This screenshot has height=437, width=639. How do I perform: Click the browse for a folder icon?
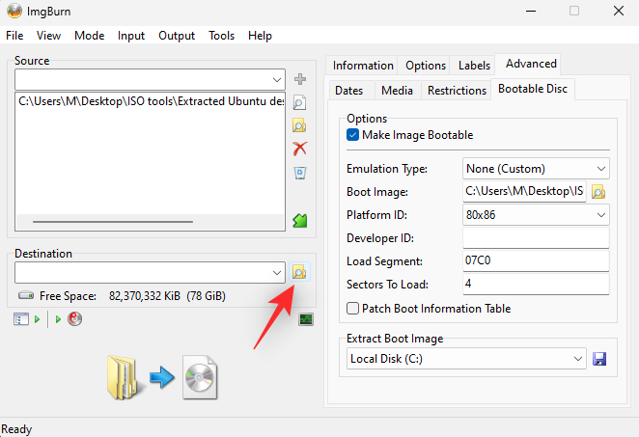[x=299, y=125]
